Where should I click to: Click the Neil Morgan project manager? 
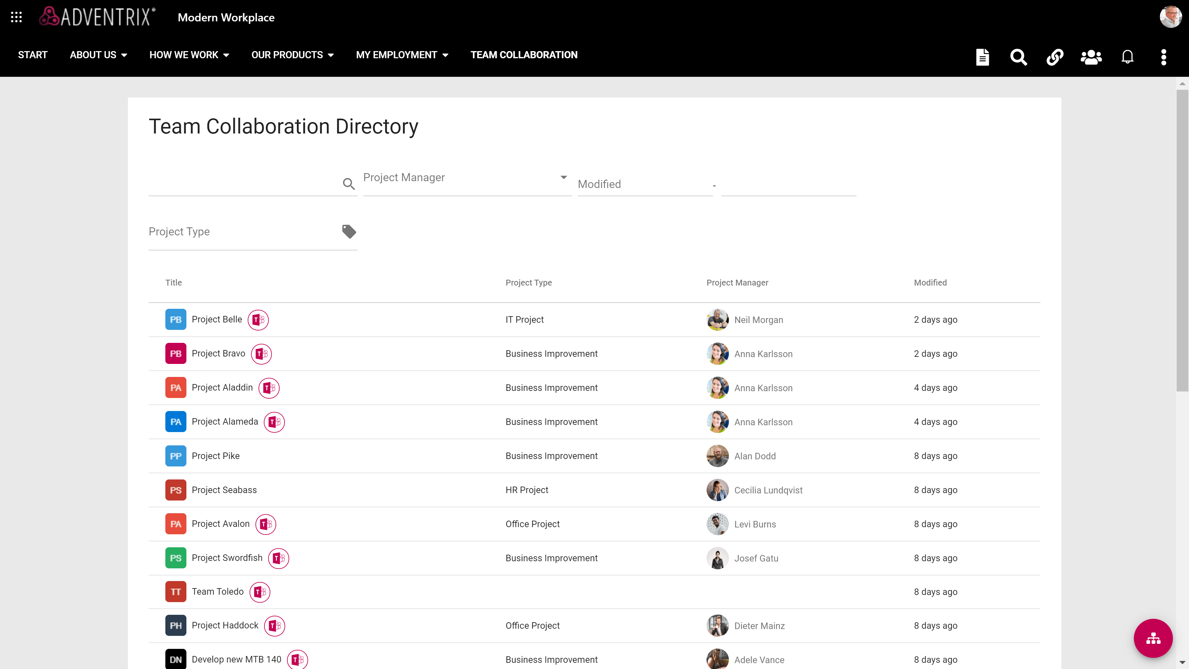point(758,320)
